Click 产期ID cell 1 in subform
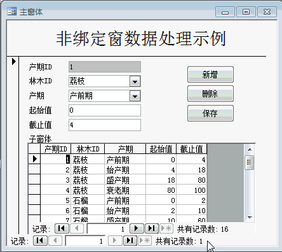Viewport: 282px width, 252px height. pyautogui.click(x=56, y=160)
